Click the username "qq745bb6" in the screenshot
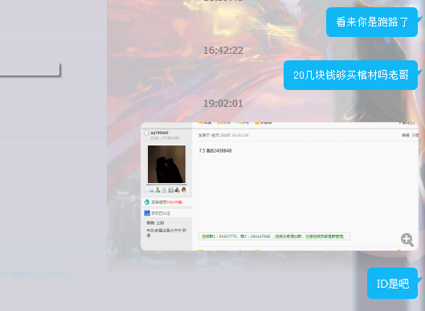 click(159, 133)
